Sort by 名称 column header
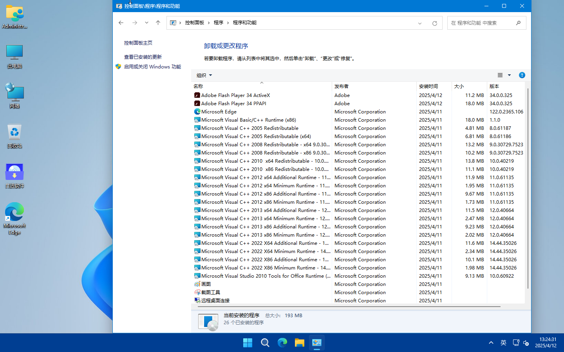The image size is (564, 352). (x=262, y=86)
